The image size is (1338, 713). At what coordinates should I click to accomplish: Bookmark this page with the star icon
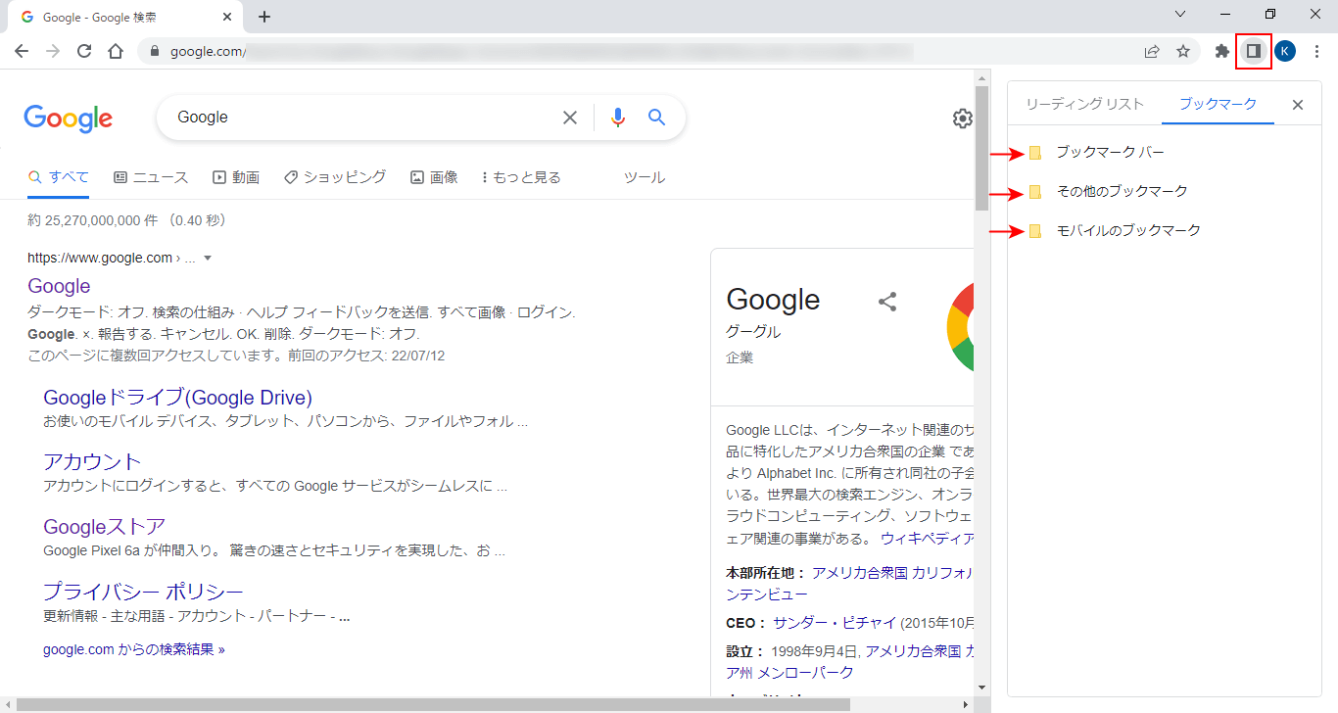coord(1183,51)
